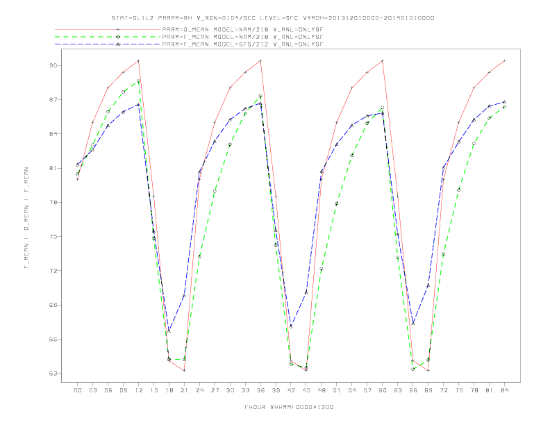Click the green circle marker at hour 75
550x425 pixels.
459,190
